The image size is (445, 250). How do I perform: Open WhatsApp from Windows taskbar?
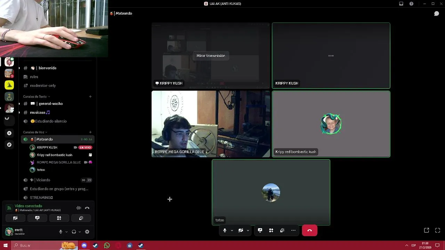click(x=107, y=245)
